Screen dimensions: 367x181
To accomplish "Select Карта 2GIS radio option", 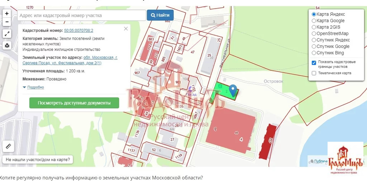I will point(314,27).
